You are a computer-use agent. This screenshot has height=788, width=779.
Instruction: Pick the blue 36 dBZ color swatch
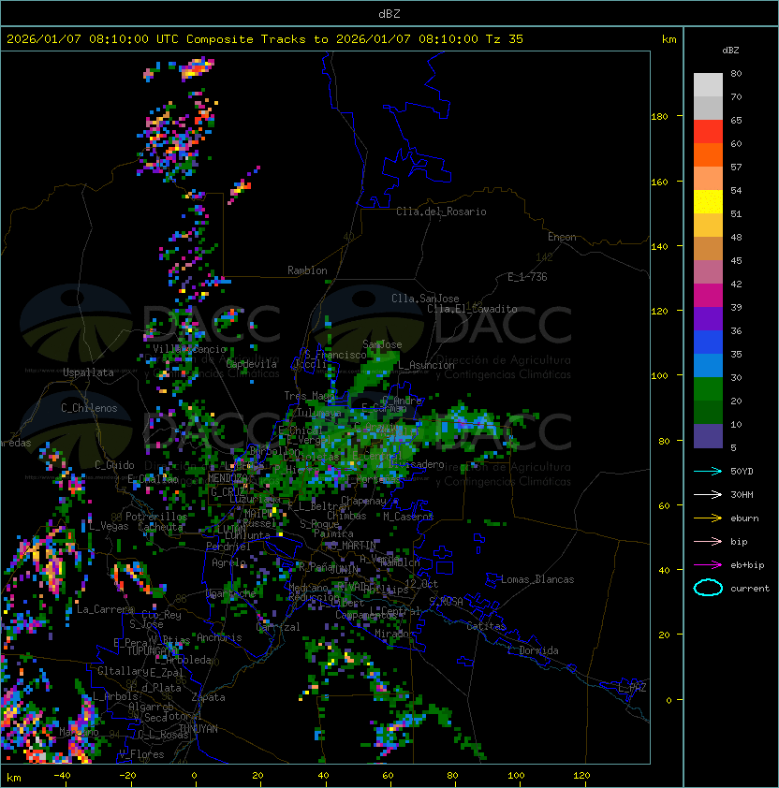708,342
